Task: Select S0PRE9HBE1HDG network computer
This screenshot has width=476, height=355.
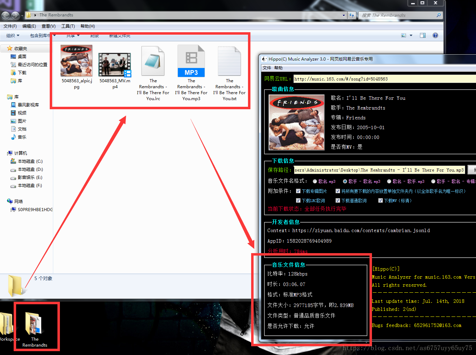Action: pos(35,210)
